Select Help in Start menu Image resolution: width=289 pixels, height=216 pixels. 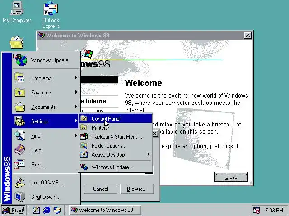(x=45, y=150)
